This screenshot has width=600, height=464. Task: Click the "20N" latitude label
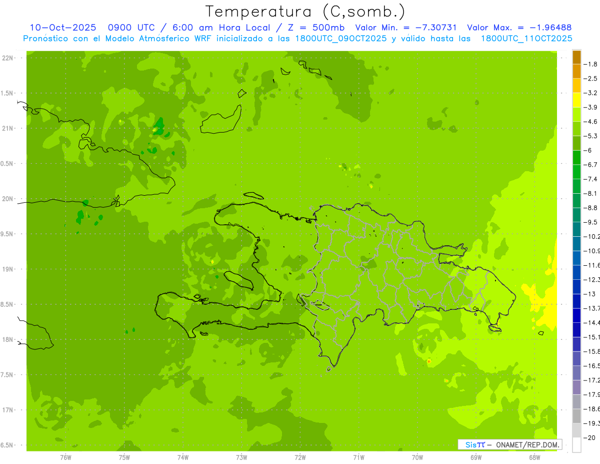pyautogui.click(x=8, y=199)
